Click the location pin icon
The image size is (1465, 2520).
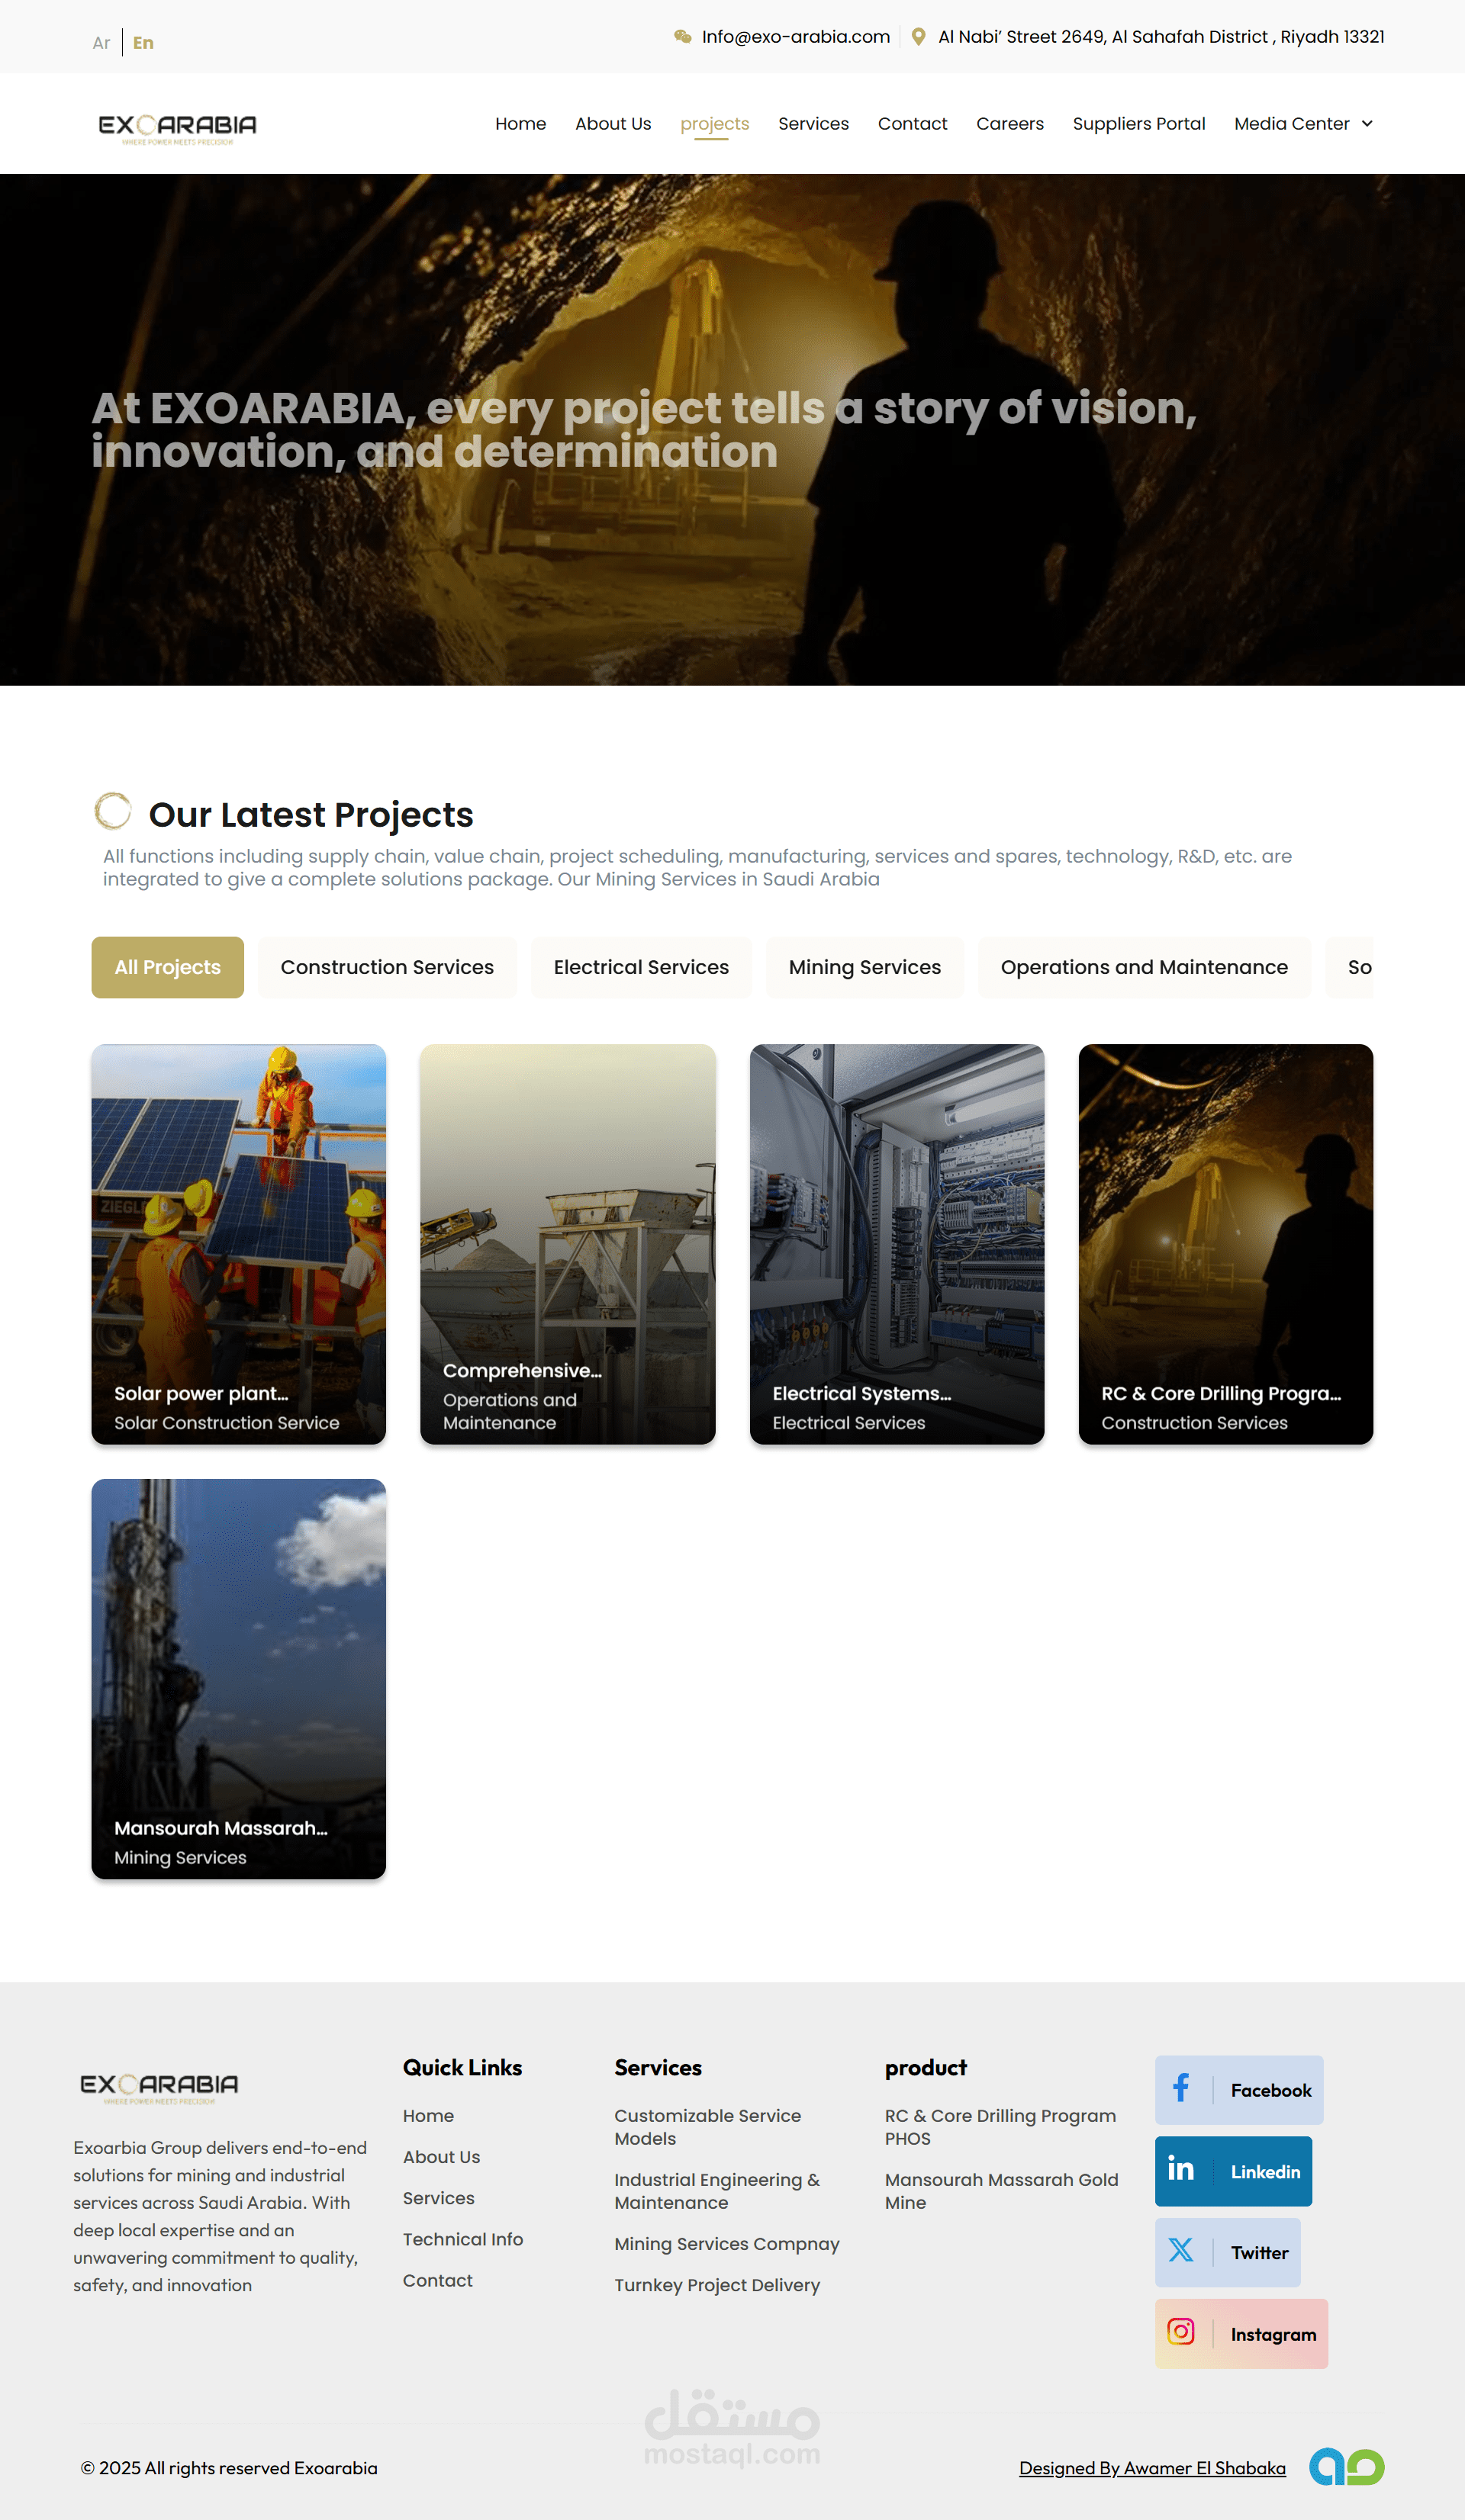pos(918,37)
